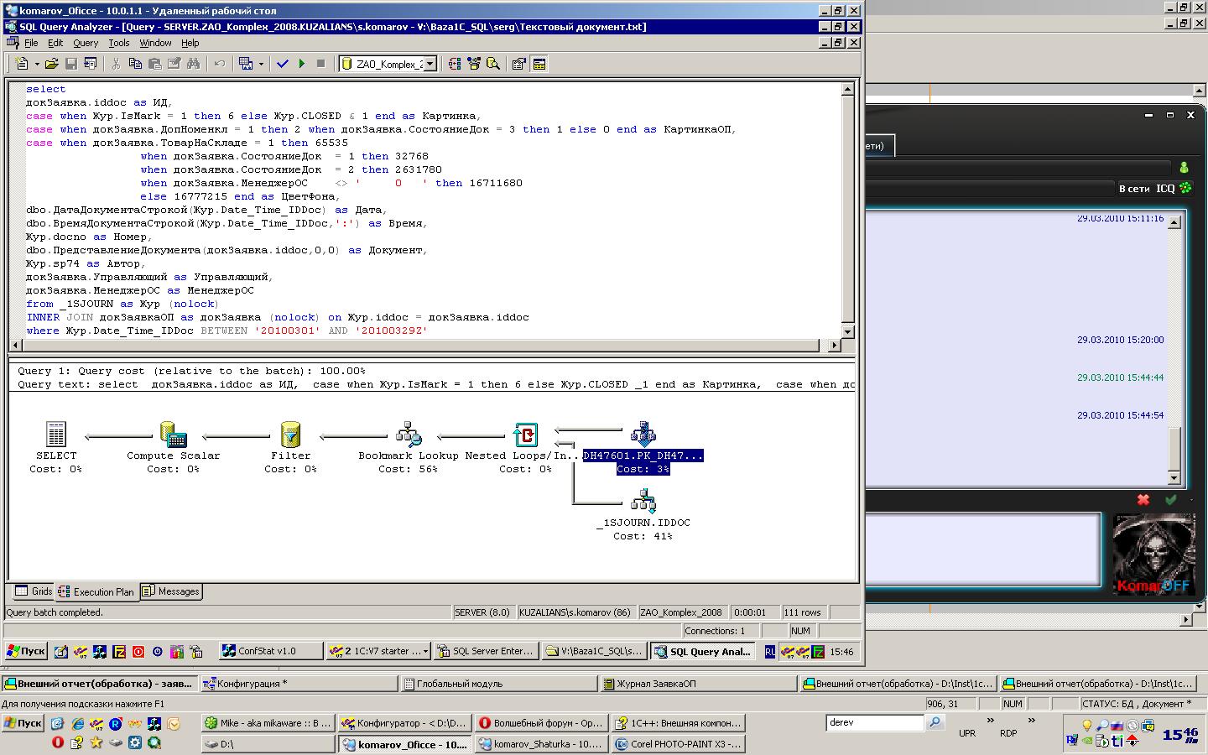The height and width of the screenshot is (755, 1208).
Task: Click the SQL Server Enter... taskbar button
Action: [x=485, y=651]
